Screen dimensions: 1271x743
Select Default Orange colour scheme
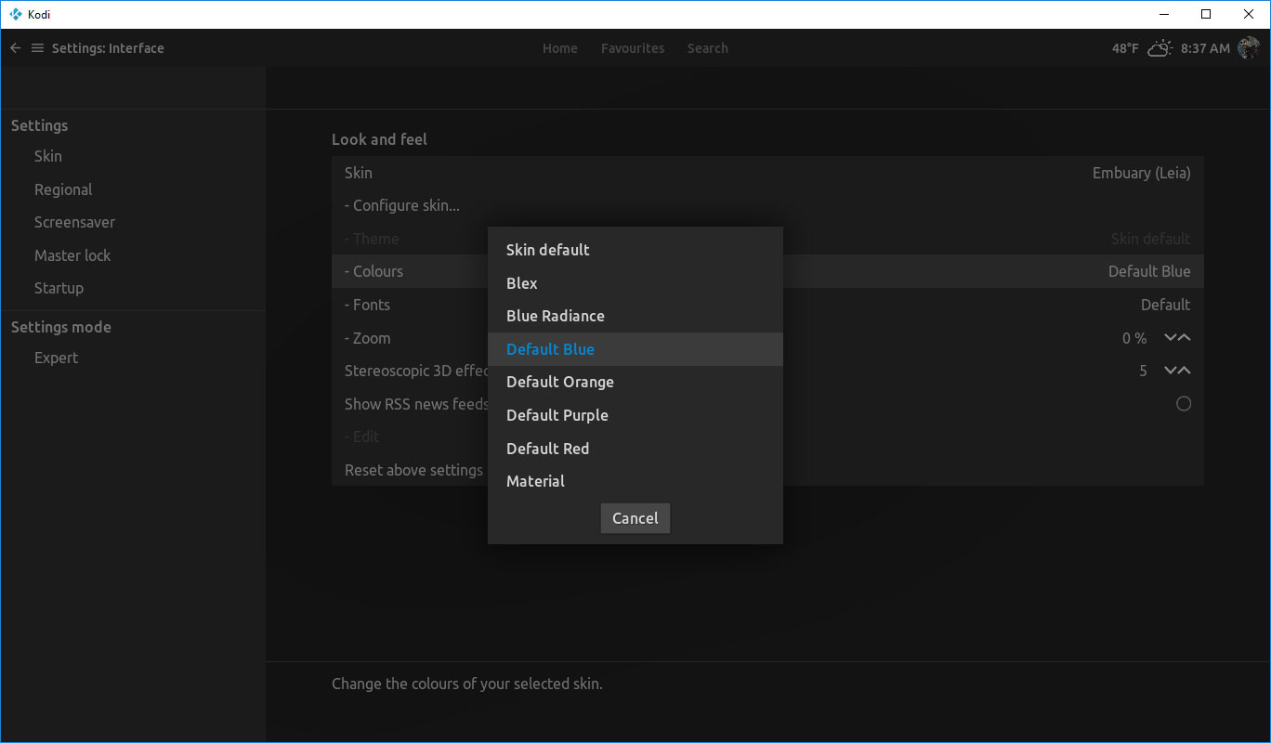coord(635,382)
